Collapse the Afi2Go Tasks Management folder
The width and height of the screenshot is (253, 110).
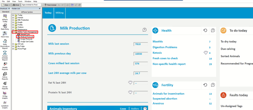coord(13,32)
